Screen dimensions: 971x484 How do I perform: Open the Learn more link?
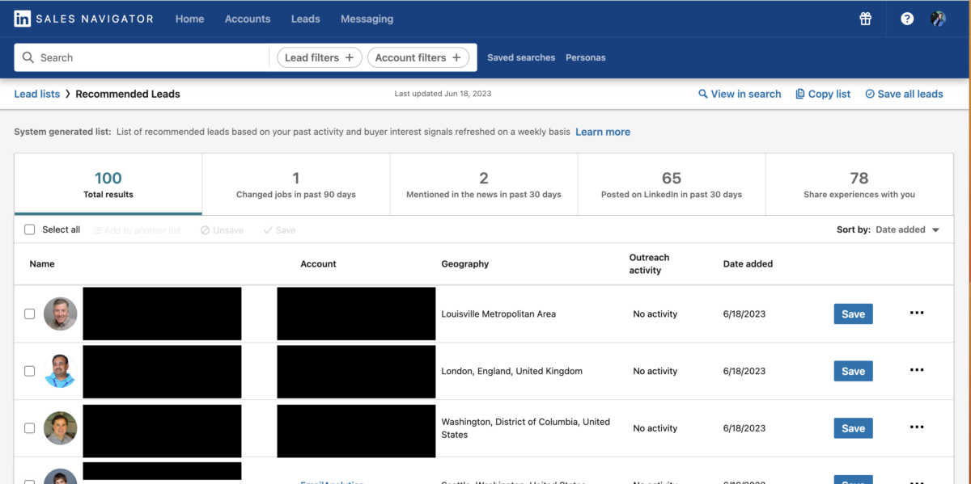coord(603,132)
